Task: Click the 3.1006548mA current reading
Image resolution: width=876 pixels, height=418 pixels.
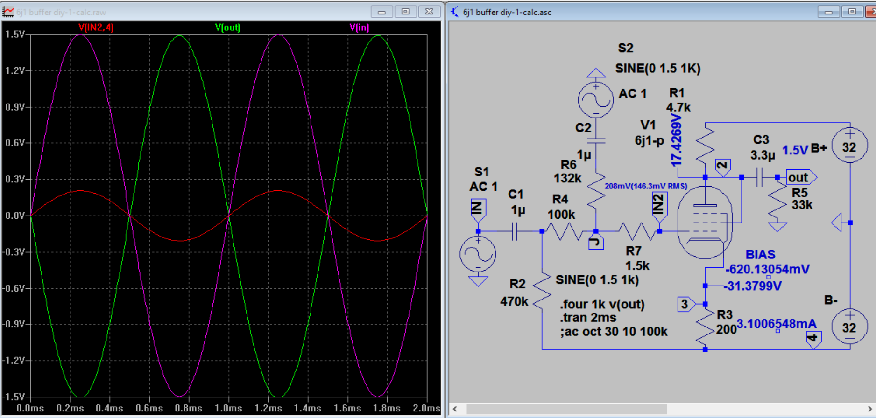Action: coord(777,324)
